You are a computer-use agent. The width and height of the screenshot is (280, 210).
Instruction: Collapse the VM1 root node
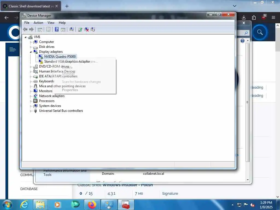[x=25, y=37]
